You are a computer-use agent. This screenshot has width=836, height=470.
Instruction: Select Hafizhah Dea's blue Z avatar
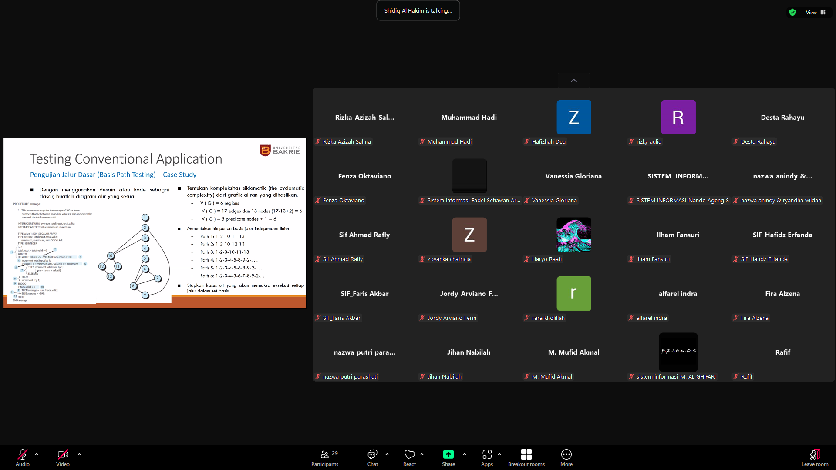pyautogui.click(x=574, y=117)
